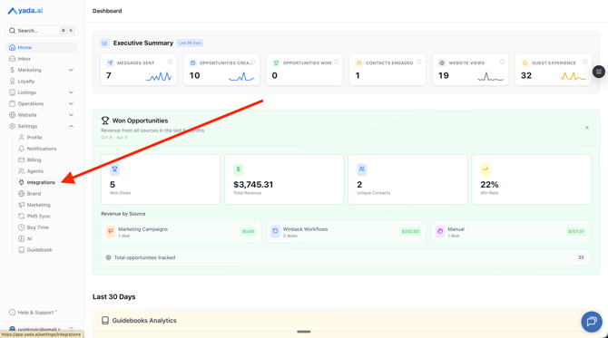
Task: Expand the user account menu
Action: 42,329
